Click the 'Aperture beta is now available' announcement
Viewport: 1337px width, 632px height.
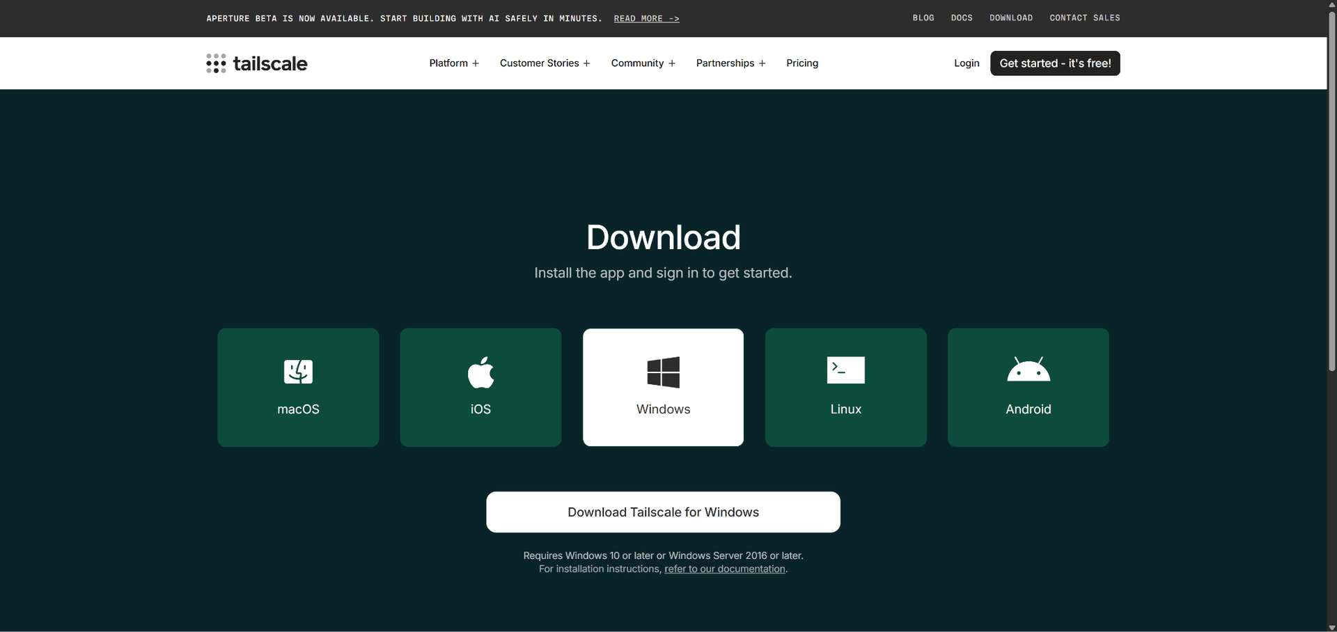(x=404, y=19)
